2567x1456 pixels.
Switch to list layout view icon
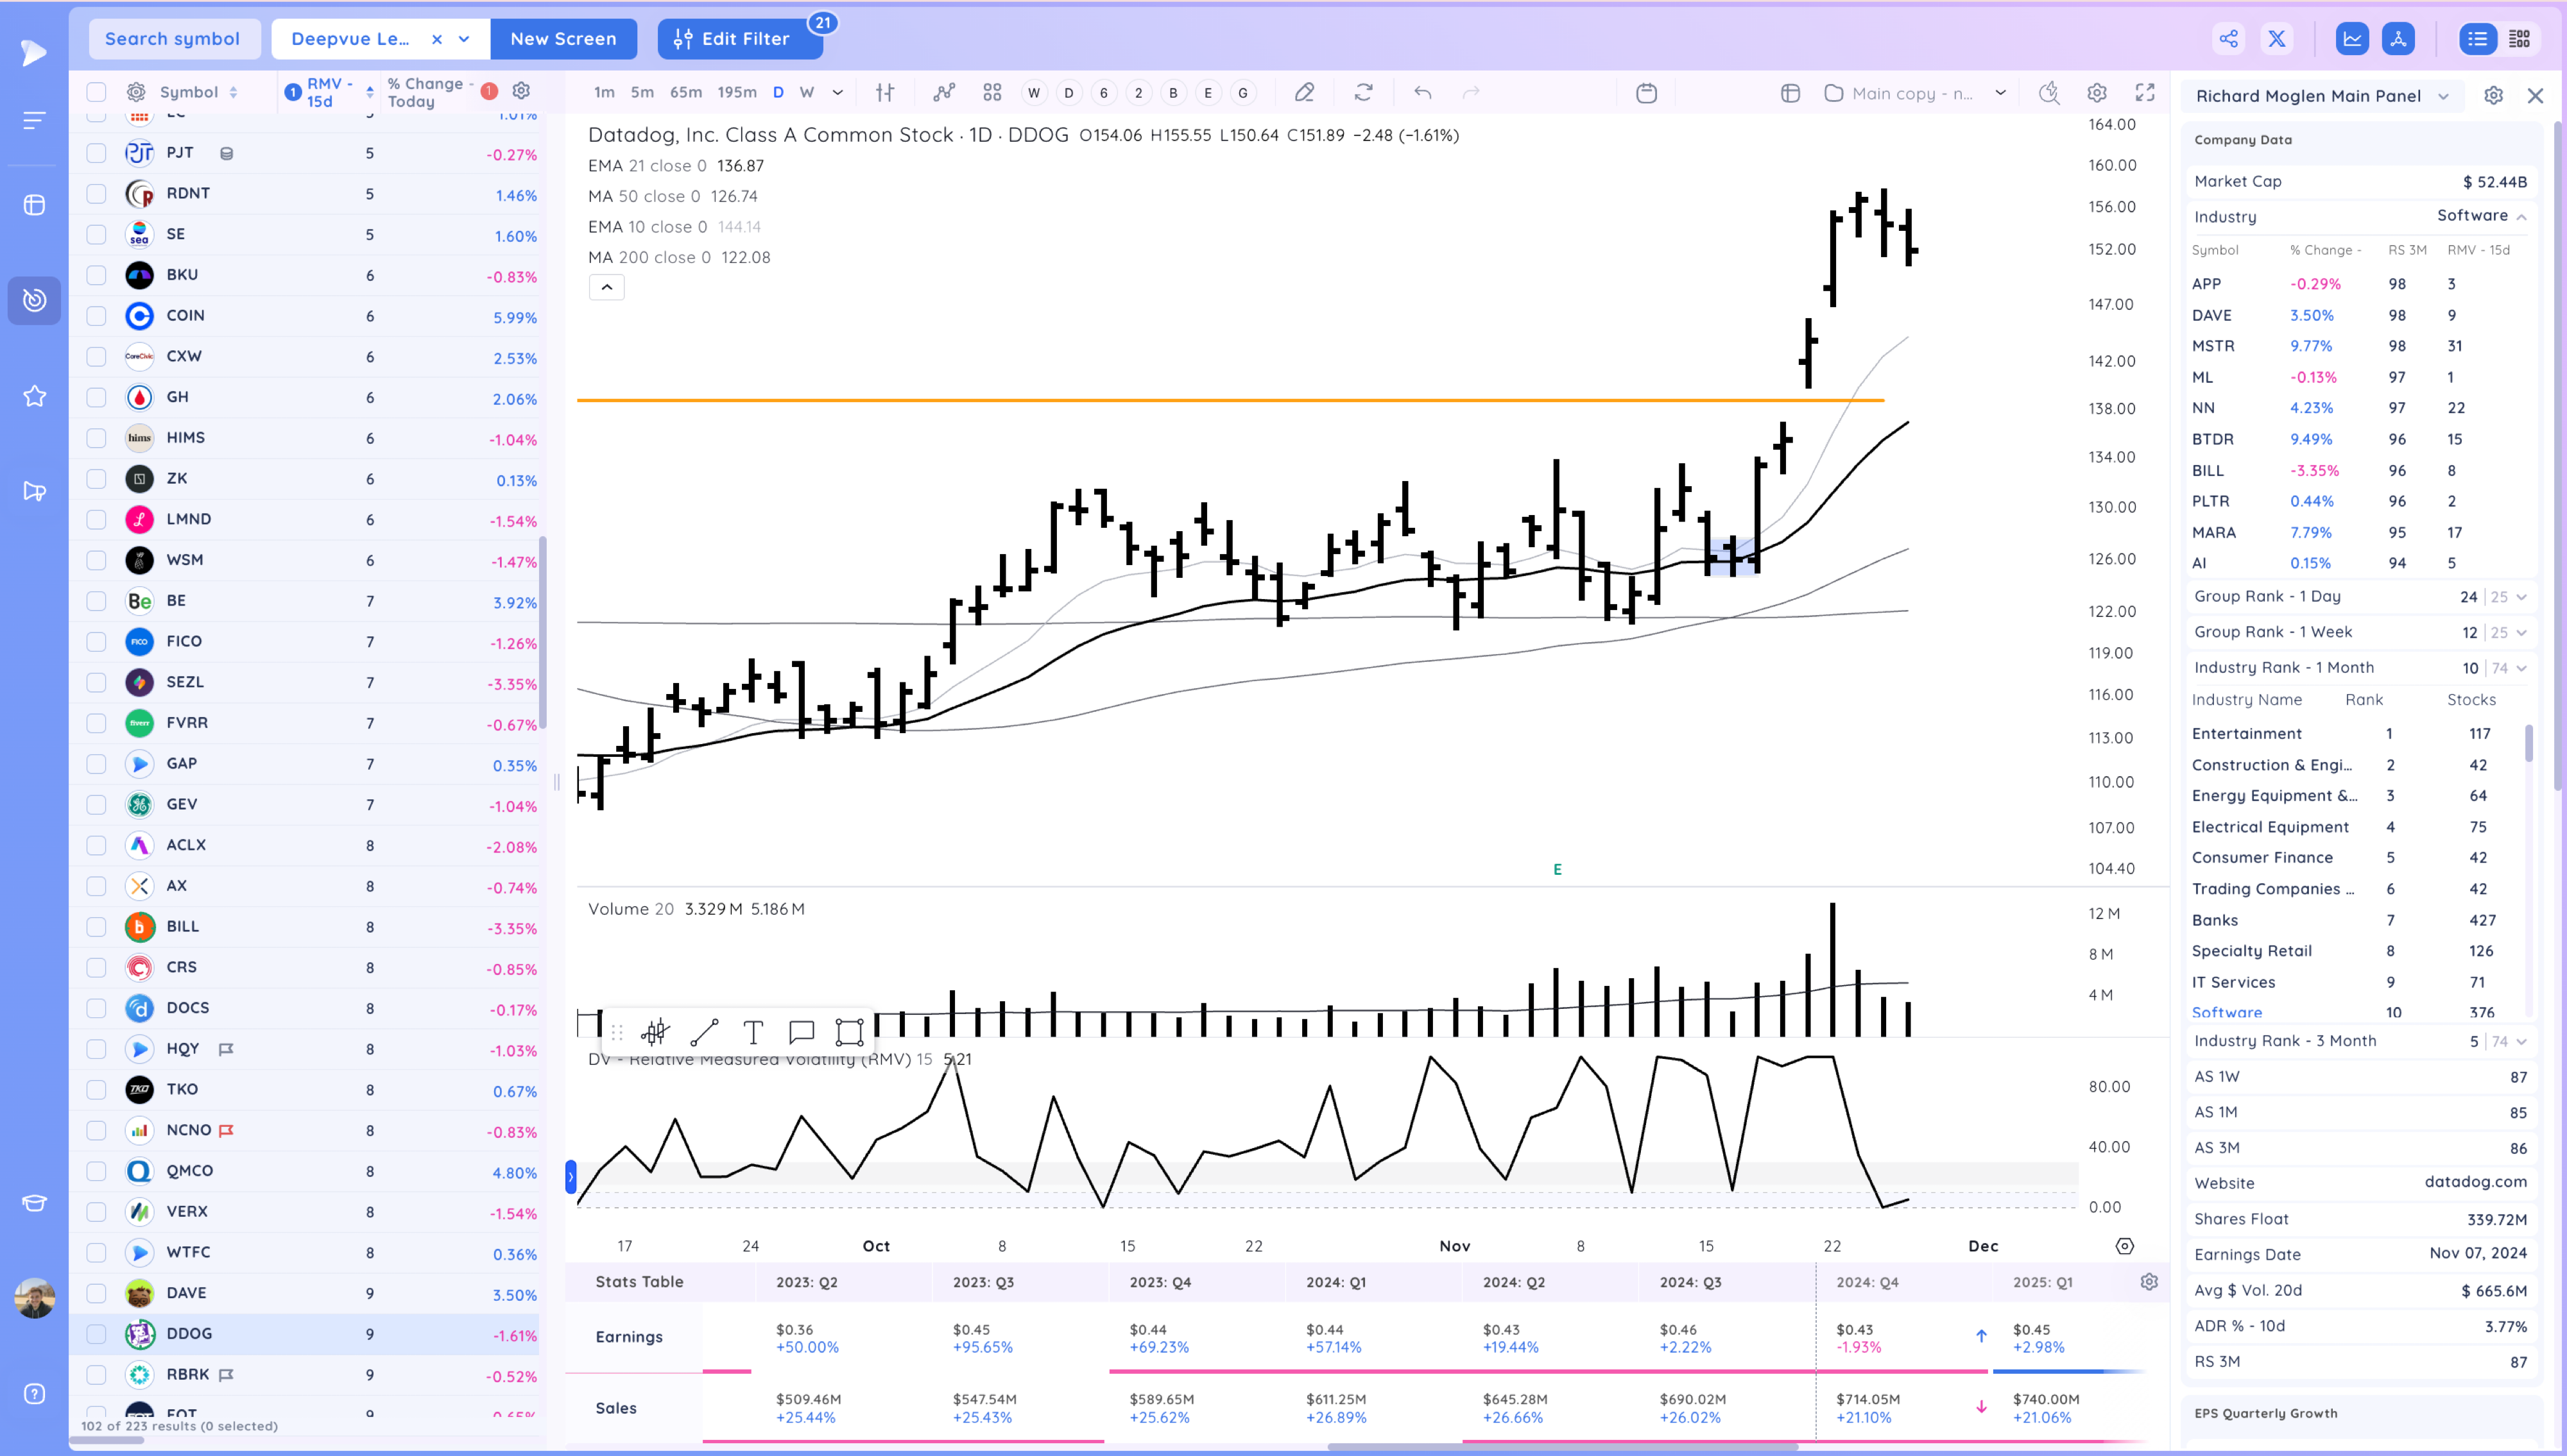[x=2477, y=39]
